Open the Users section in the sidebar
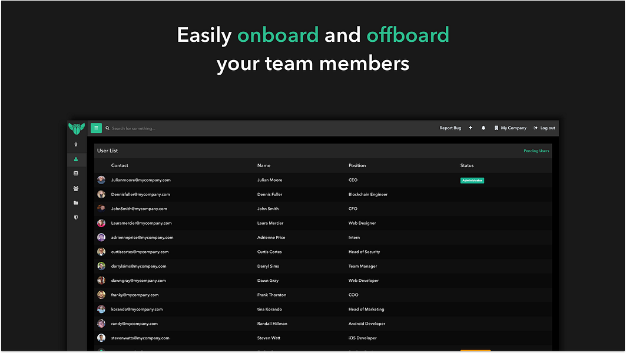626x353 pixels. (x=76, y=159)
